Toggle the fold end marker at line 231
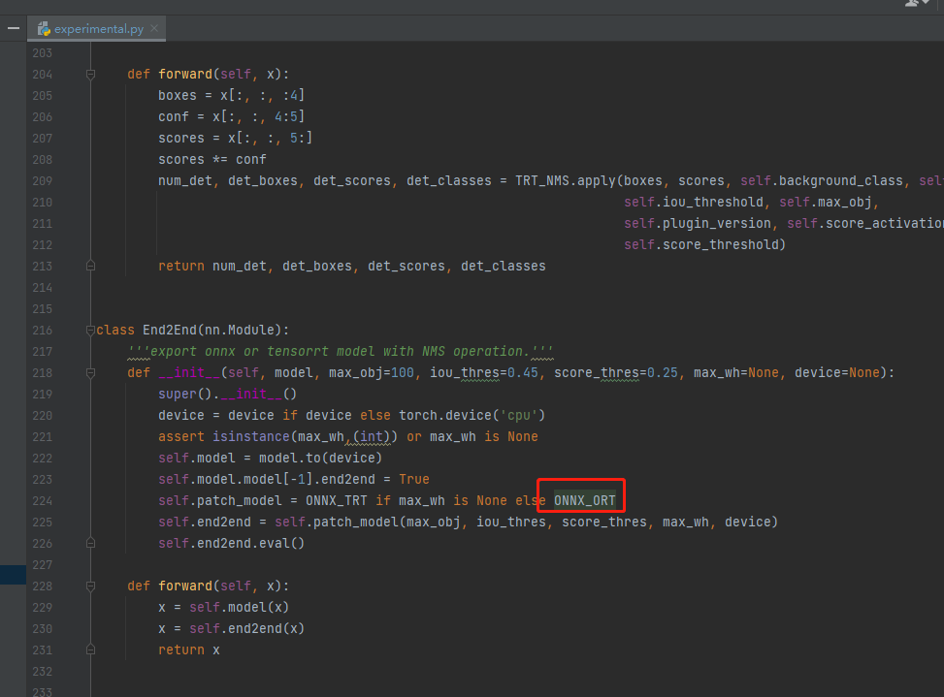Screen dimensions: 944x697 coord(90,649)
